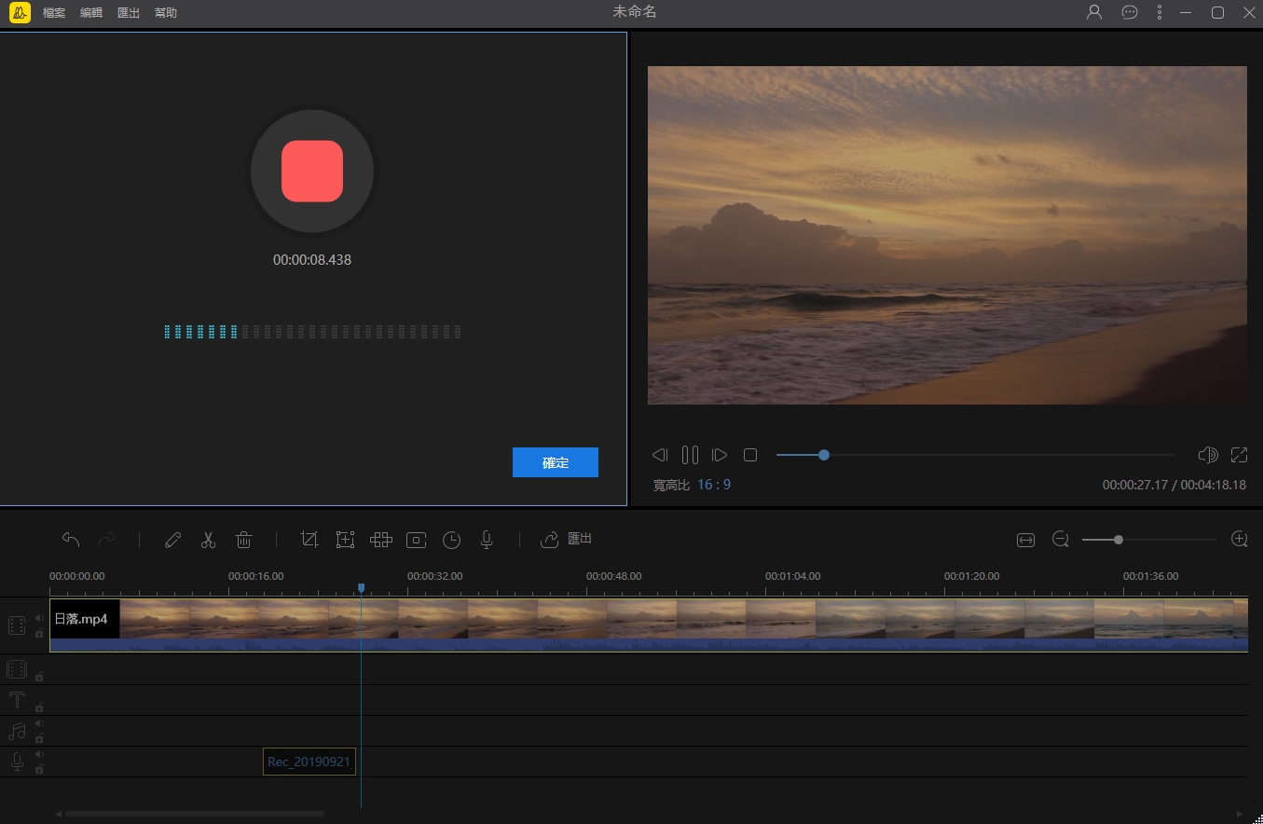Click the voiceover track microphone icon
This screenshot has width=1263, height=824.
(x=16, y=762)
